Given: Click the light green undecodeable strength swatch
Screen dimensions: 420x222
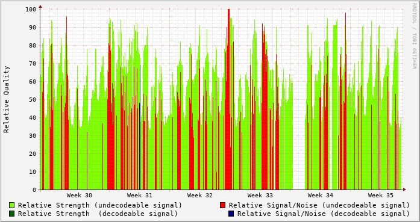Looking at the screenshot, I should pyautogui.click(x=11, y=205).
